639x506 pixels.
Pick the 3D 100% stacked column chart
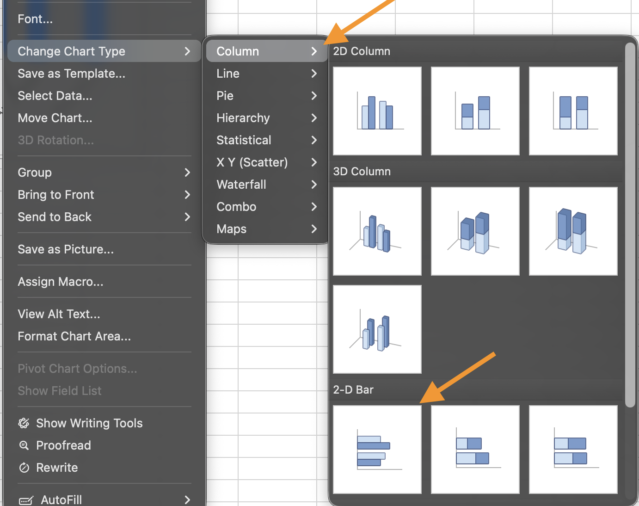[x=573, y=231]
